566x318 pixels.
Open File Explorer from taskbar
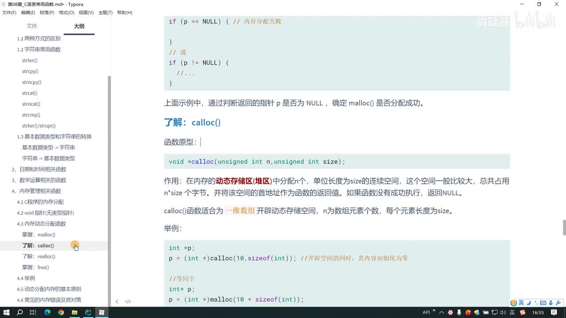click(x=75, y=312)
